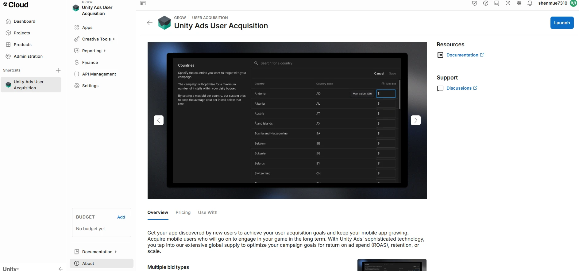Click the Unity Cloud logo
Viewport: 579px width, 271px height.
(x=16, y=5)
